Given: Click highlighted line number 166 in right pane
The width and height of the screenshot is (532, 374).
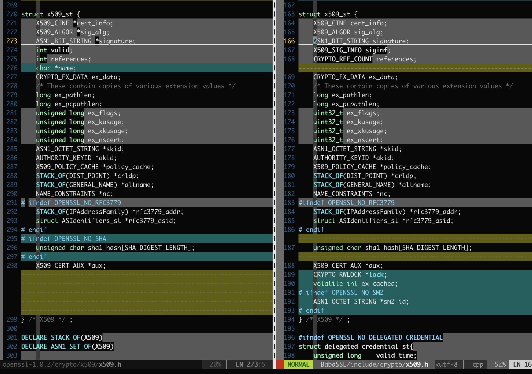Looking at the screenshot, I should click(289, 41).
